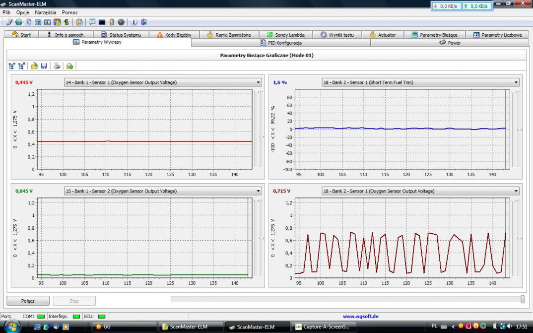Open the www.wgsoft.de link in status bar
This screenshot has height=333, width=533.
pos(361,316)
